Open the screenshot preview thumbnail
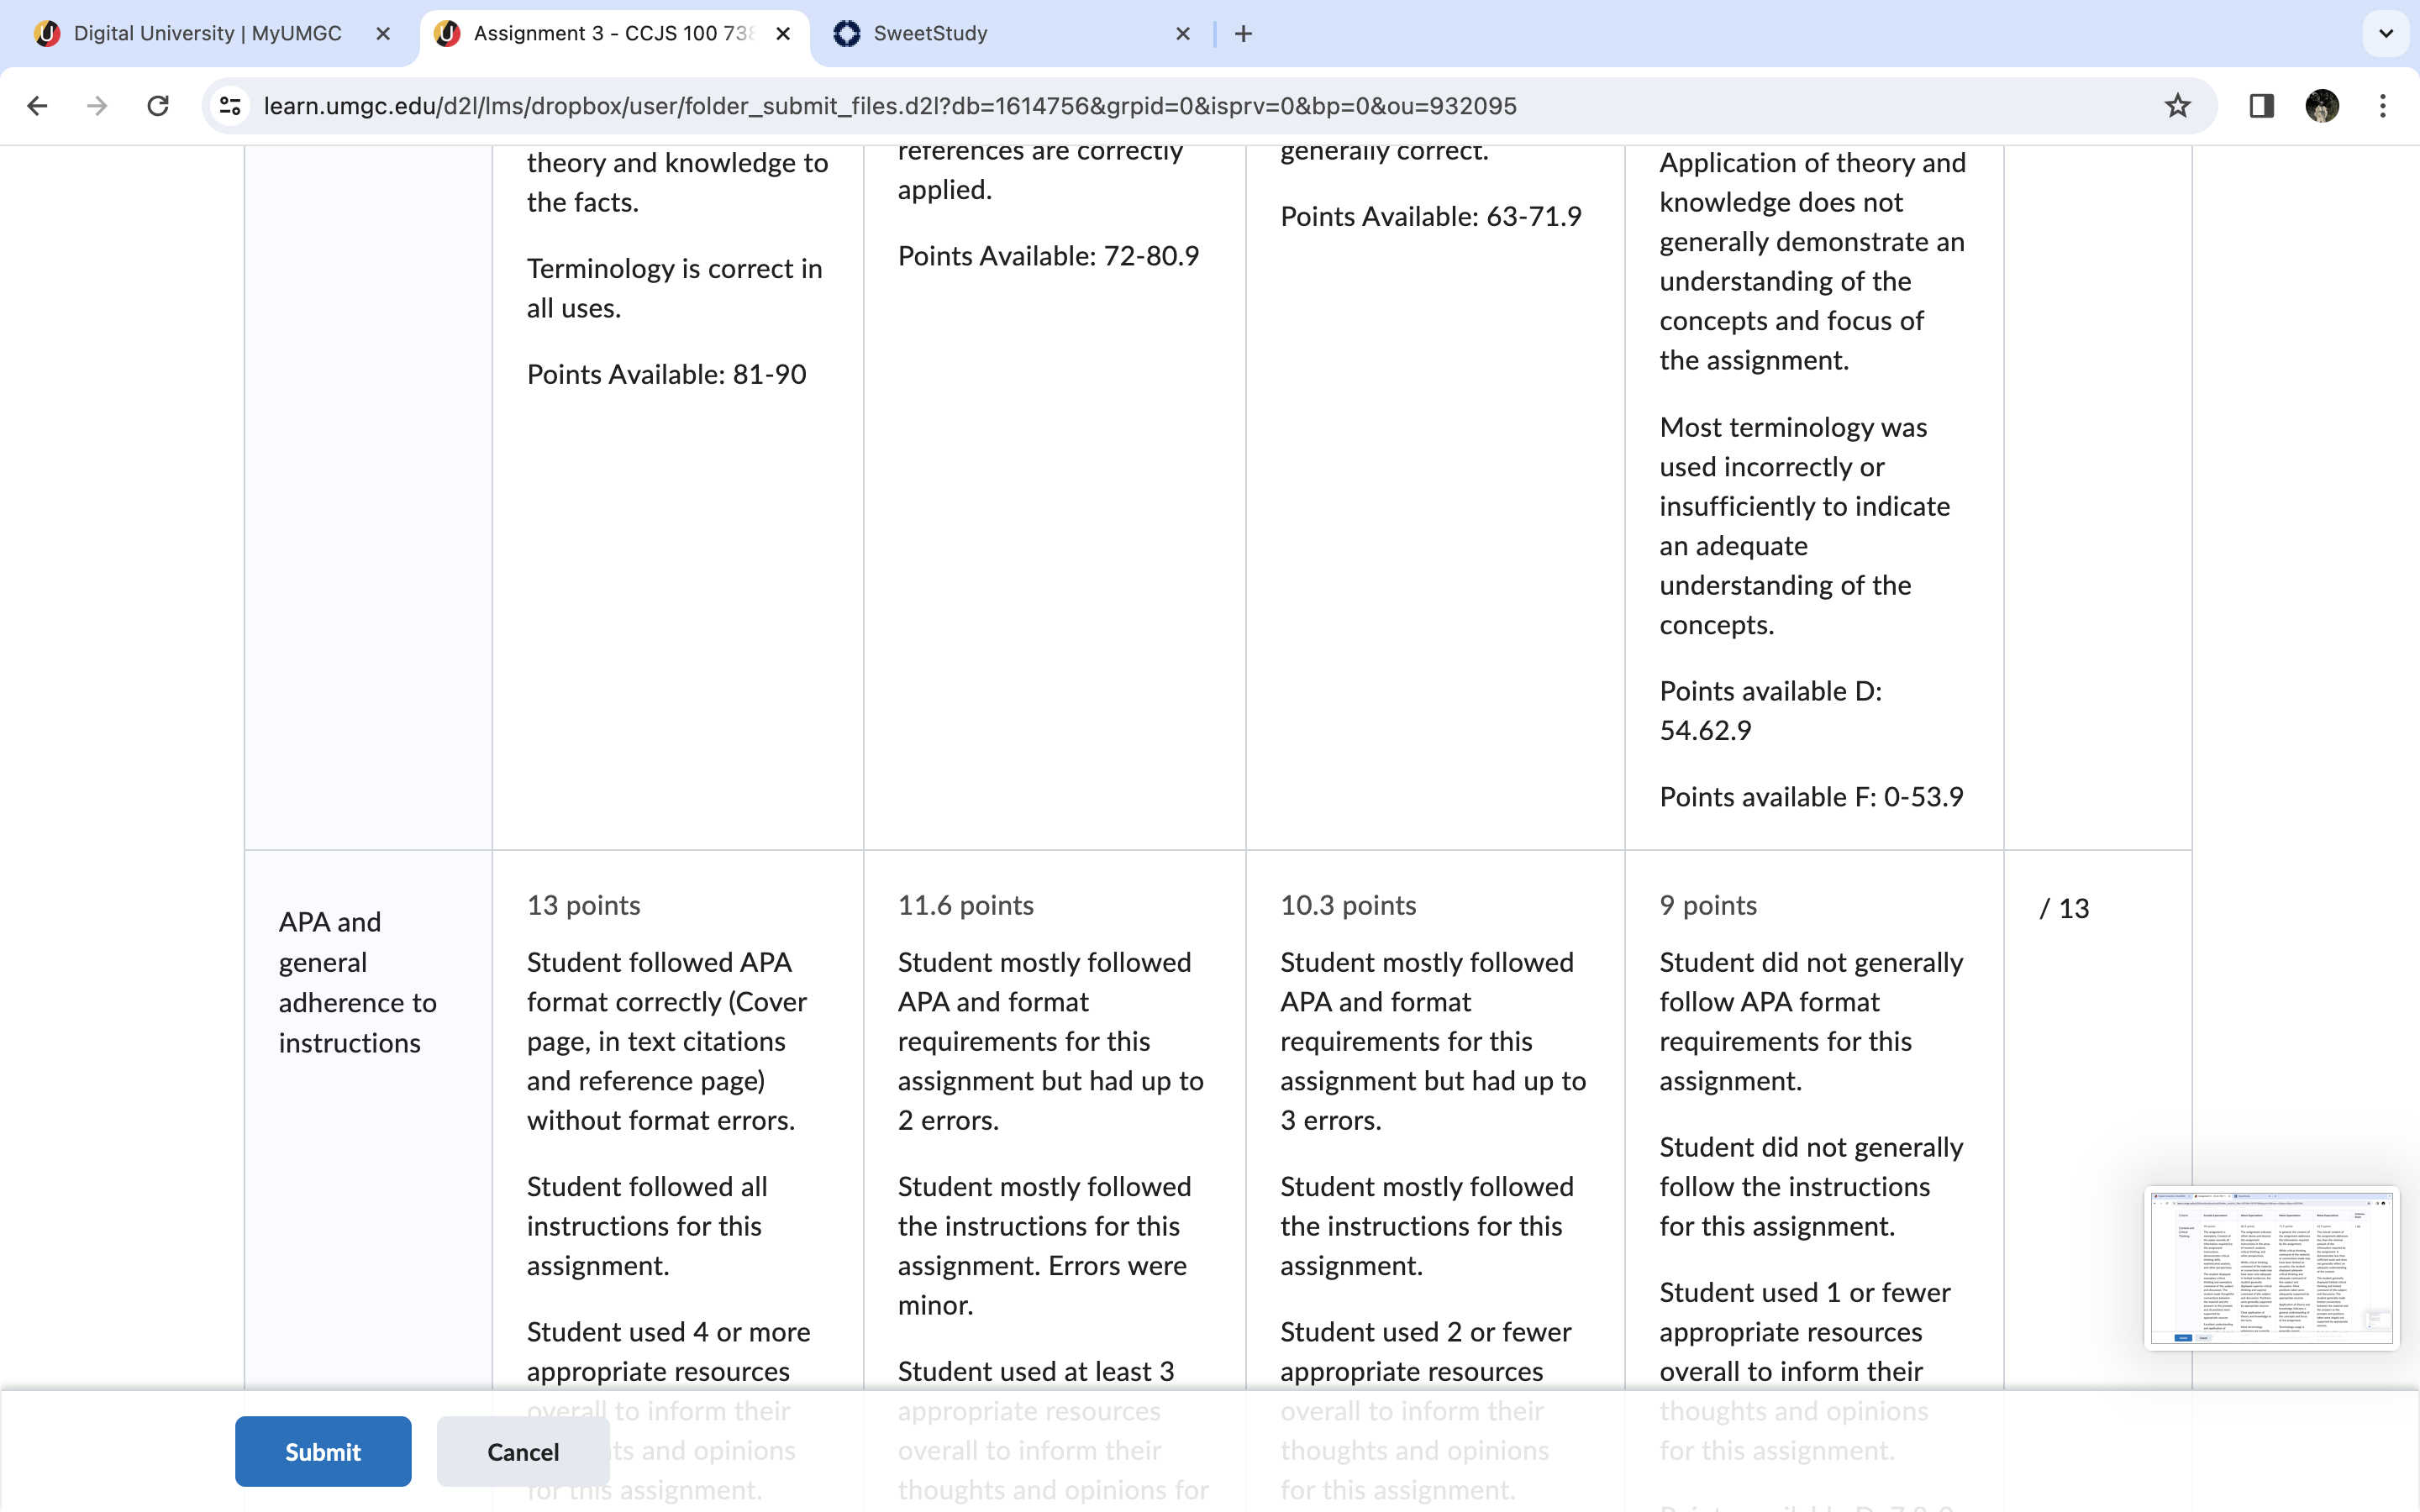This screenshot has width=2420, height=1512. tap(2271, 1268)
